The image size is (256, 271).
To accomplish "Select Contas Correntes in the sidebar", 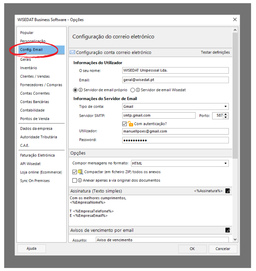I will click(35, 93).
